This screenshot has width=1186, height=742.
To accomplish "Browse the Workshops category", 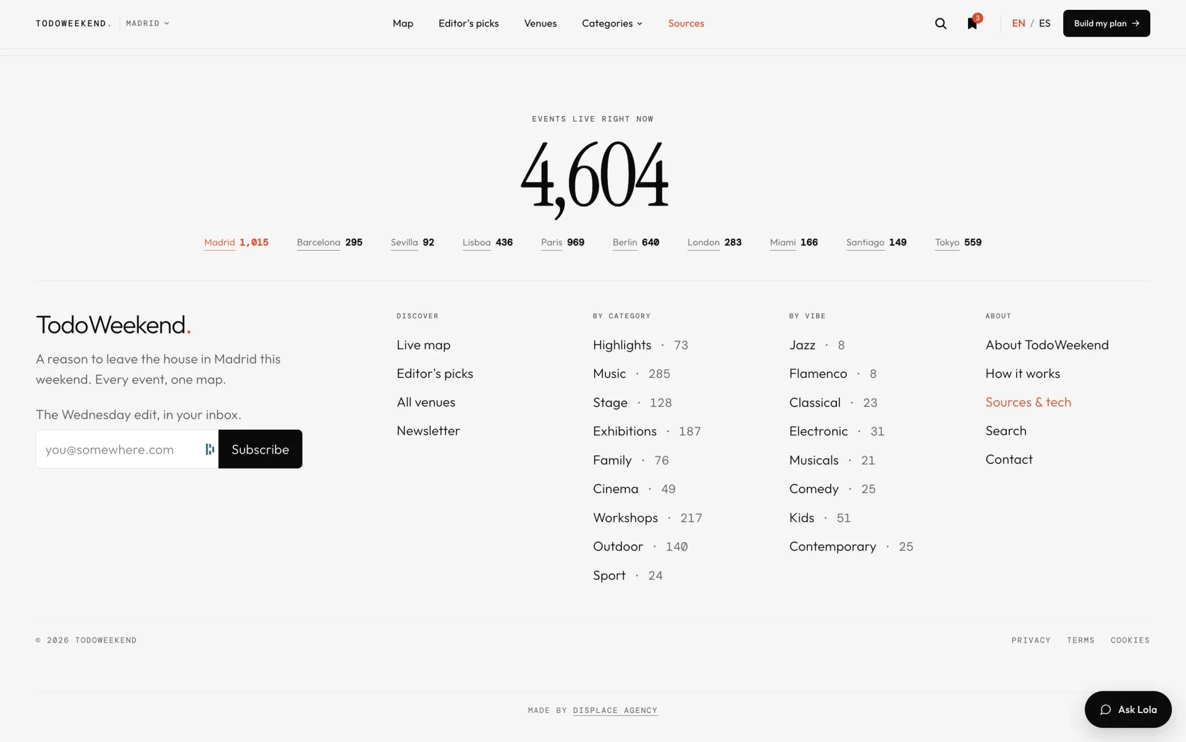I will coord(625,518).
